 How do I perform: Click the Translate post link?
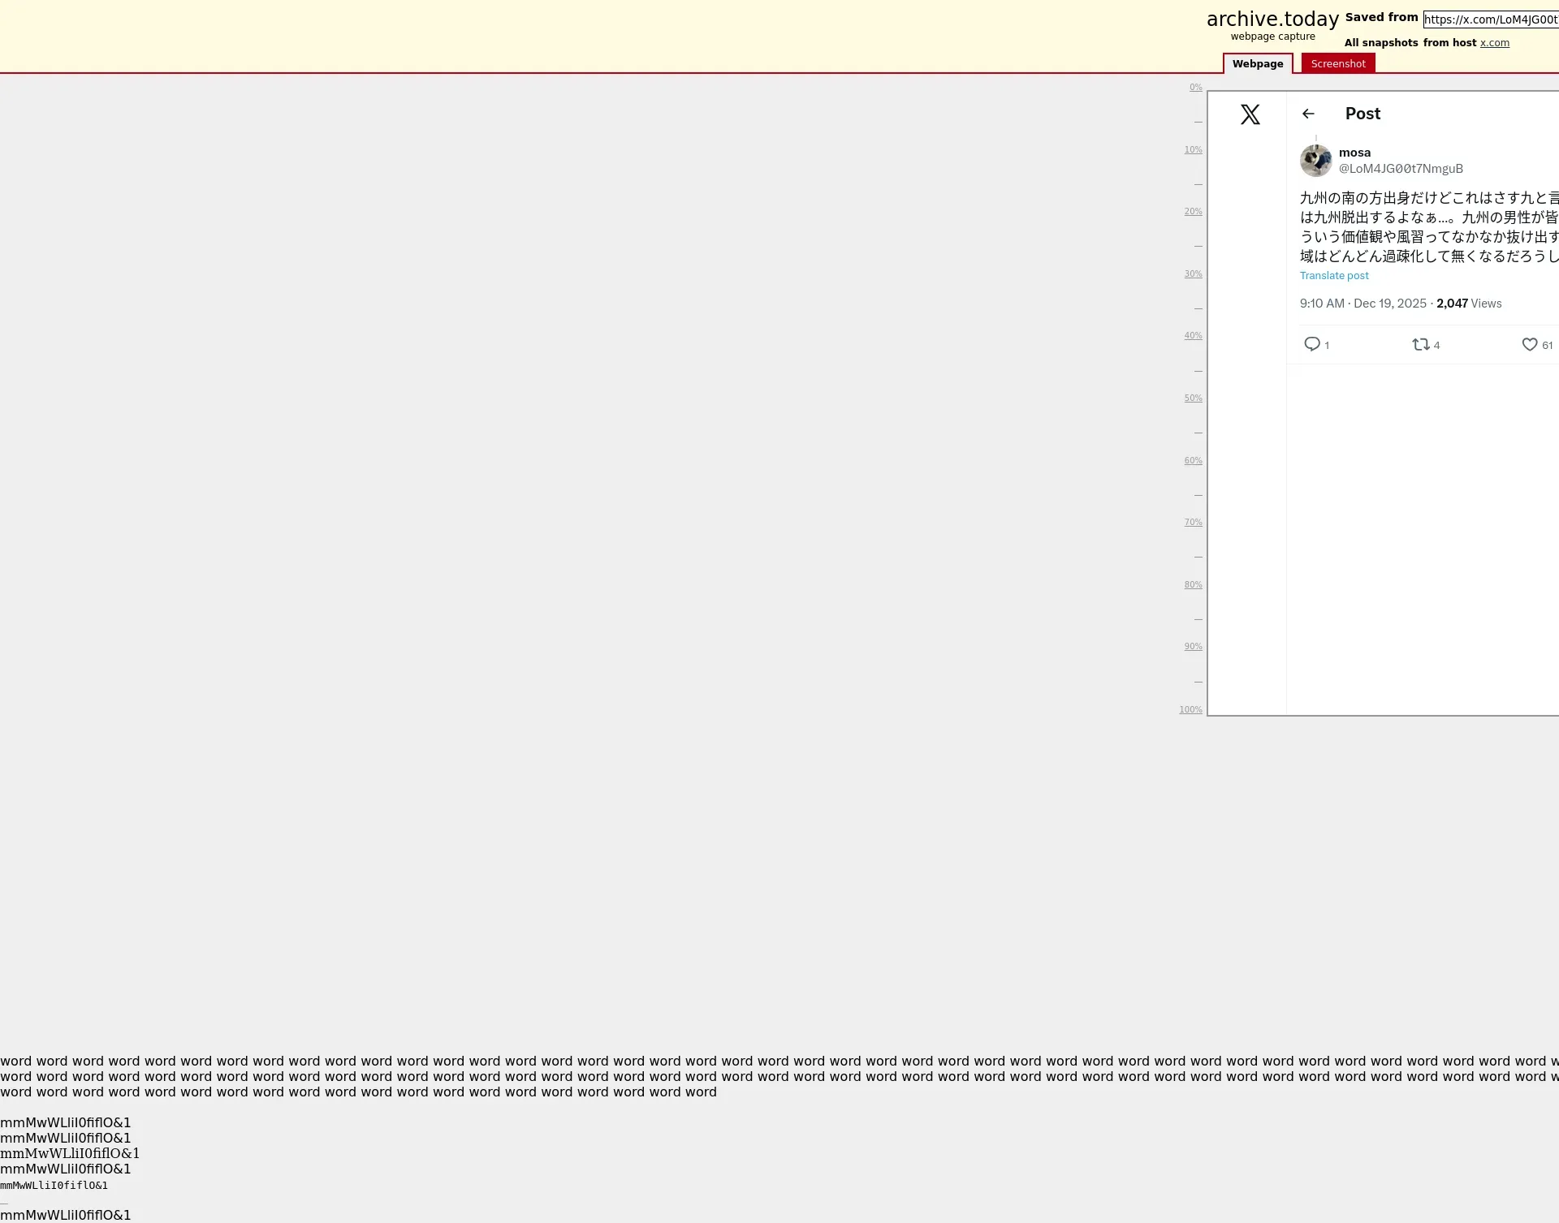(1333, 276)
